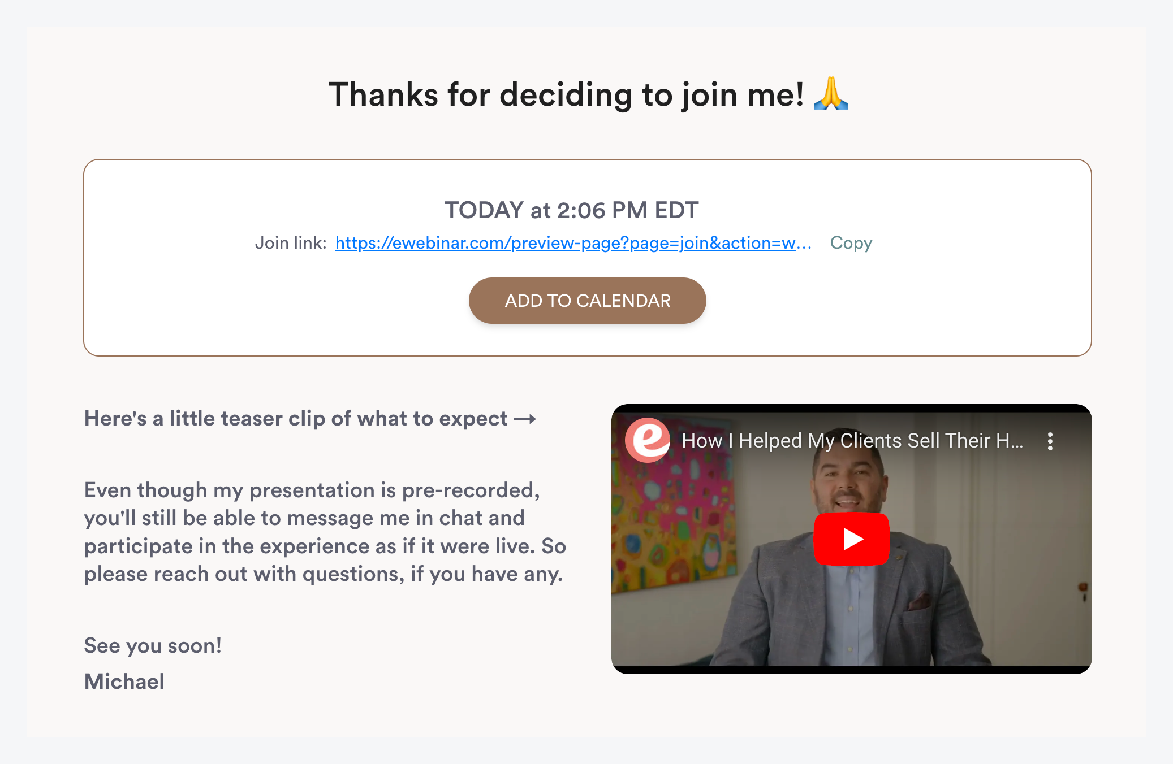The width and height of the screenshot is (1173, 764).
Task: Click the 'Michael' signature text
Action: coord(124,681)
